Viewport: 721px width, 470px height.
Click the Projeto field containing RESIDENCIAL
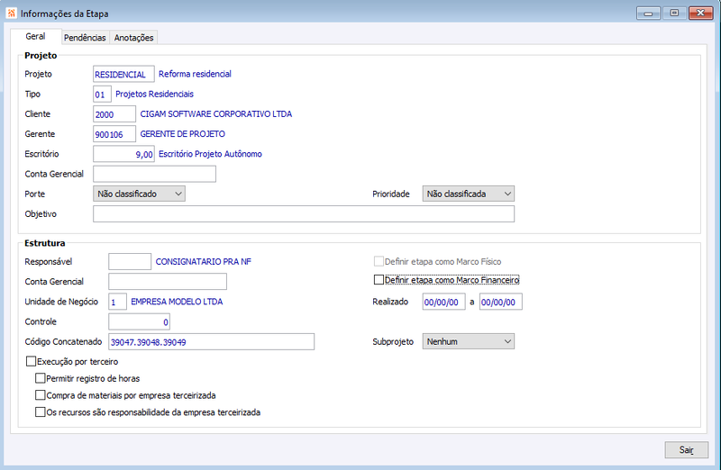(x=123, y=75)
